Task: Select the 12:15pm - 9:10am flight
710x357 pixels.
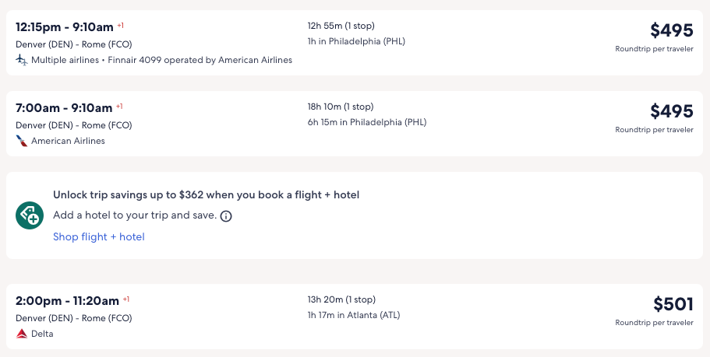Action: [x=65, y=27]
